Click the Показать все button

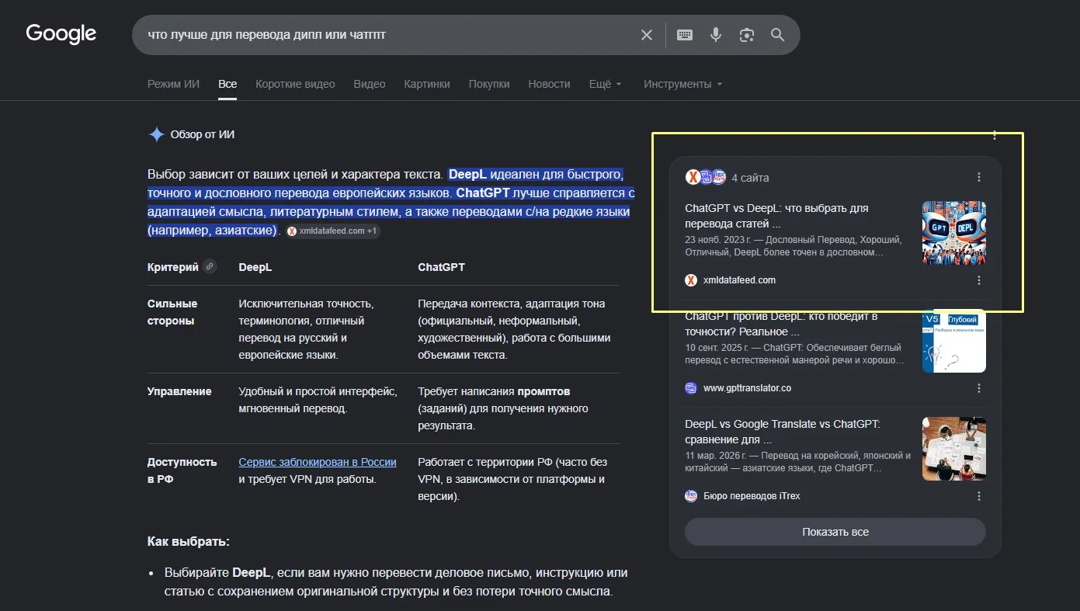click(x=835, y=532)
